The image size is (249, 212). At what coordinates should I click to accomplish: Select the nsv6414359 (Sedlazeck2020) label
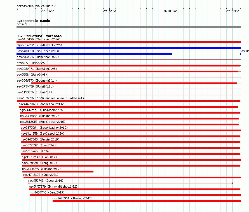(x=43, y=133)
